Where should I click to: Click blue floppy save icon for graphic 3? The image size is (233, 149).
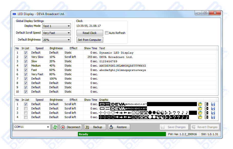click(x=213, y=113)
